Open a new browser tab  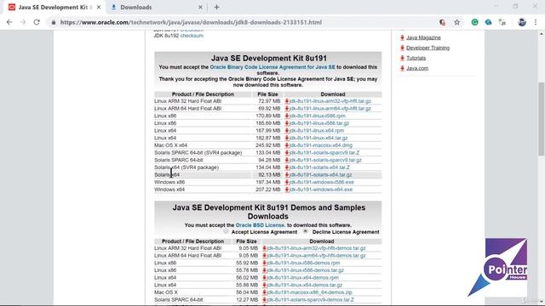[216, 7]
